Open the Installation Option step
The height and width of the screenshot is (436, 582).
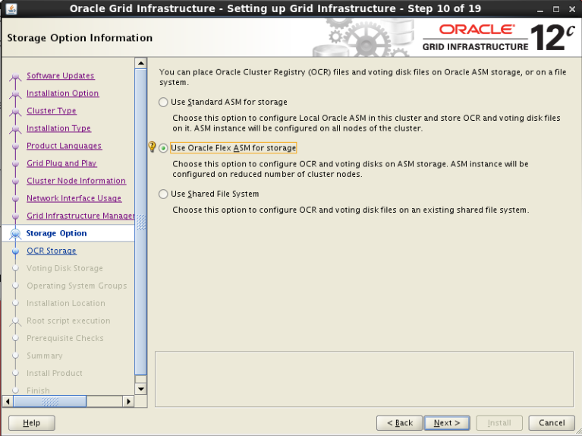tap(63, 93)
